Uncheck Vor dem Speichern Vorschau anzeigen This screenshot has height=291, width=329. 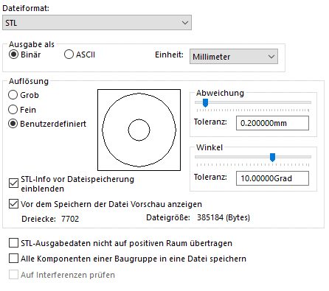coord(13,204)
